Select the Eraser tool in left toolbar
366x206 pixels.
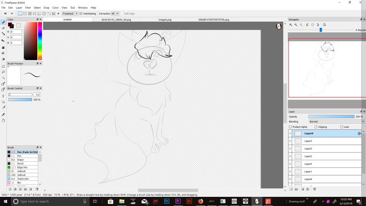(x=3, y=28)
